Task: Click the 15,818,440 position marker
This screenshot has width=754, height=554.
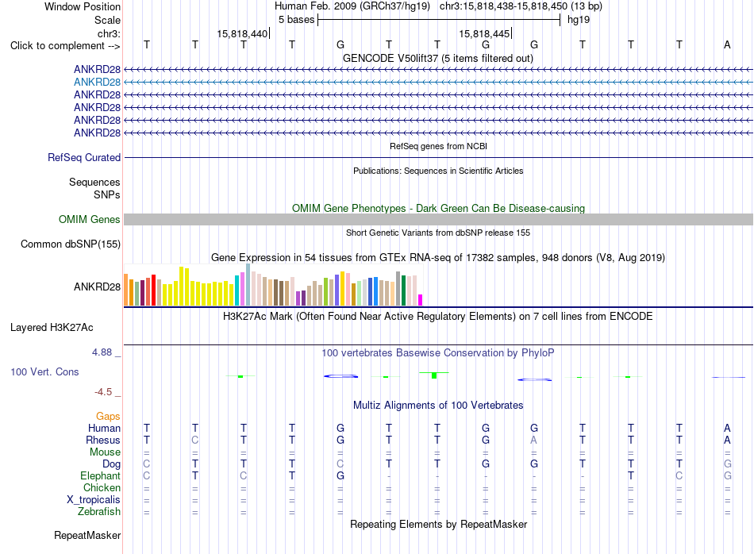Action: pos(242,33)
